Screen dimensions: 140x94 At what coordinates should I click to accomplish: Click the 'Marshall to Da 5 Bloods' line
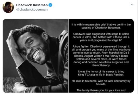tap(101, 53)
